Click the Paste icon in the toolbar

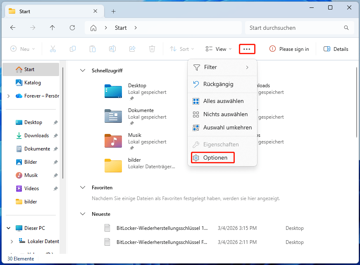click(93, 49)
